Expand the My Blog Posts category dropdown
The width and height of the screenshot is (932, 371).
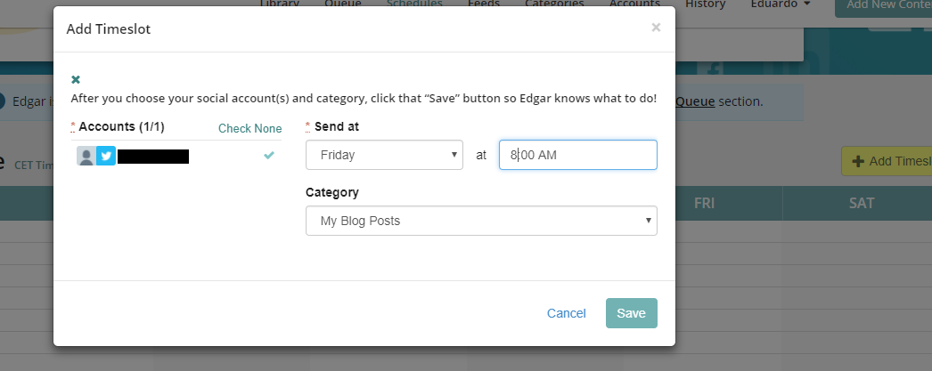(x=481, y=221)
